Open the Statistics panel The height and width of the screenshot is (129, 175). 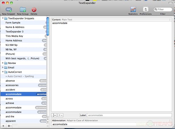tap(133, 11)
